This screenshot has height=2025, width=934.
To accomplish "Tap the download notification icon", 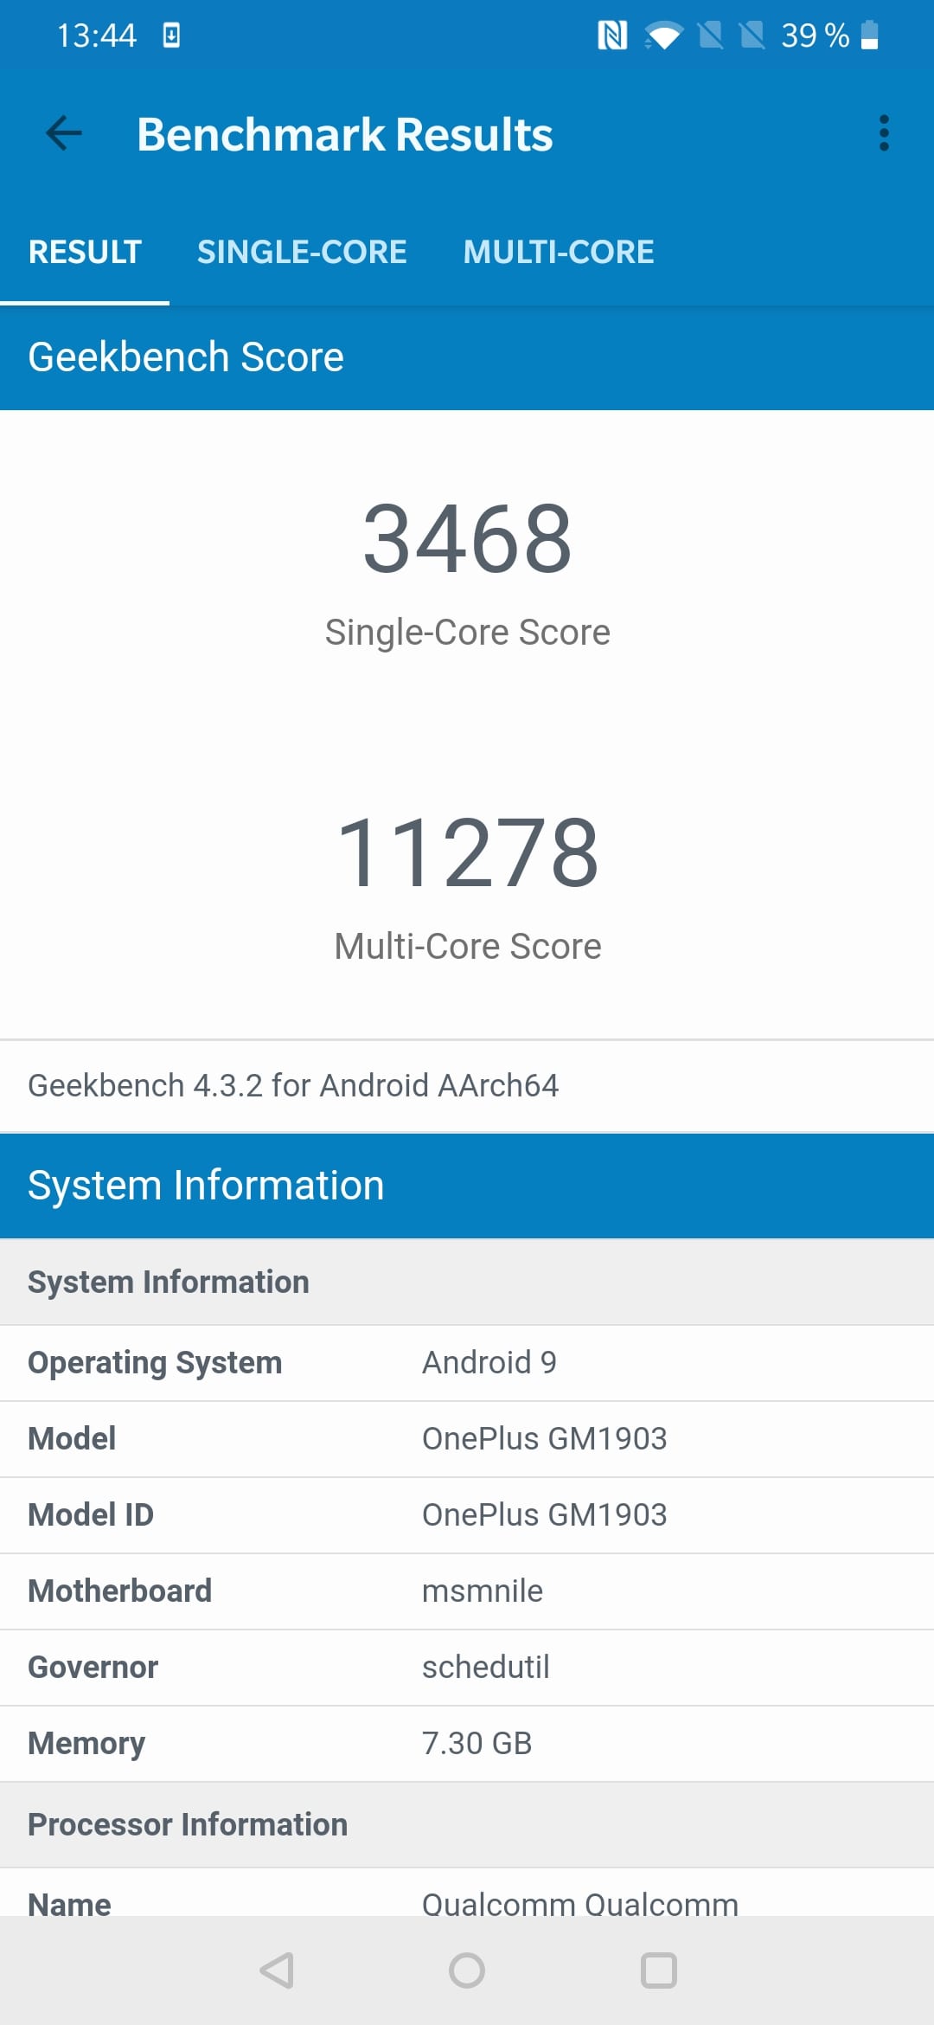I will pyautogui.click(x=171, y=35).
